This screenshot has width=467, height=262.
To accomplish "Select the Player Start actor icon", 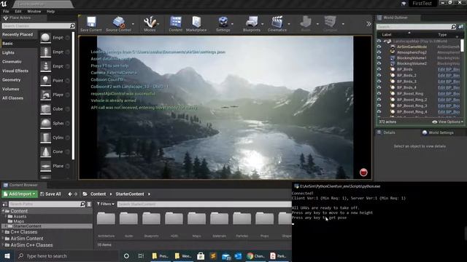I will coord(45,95).
